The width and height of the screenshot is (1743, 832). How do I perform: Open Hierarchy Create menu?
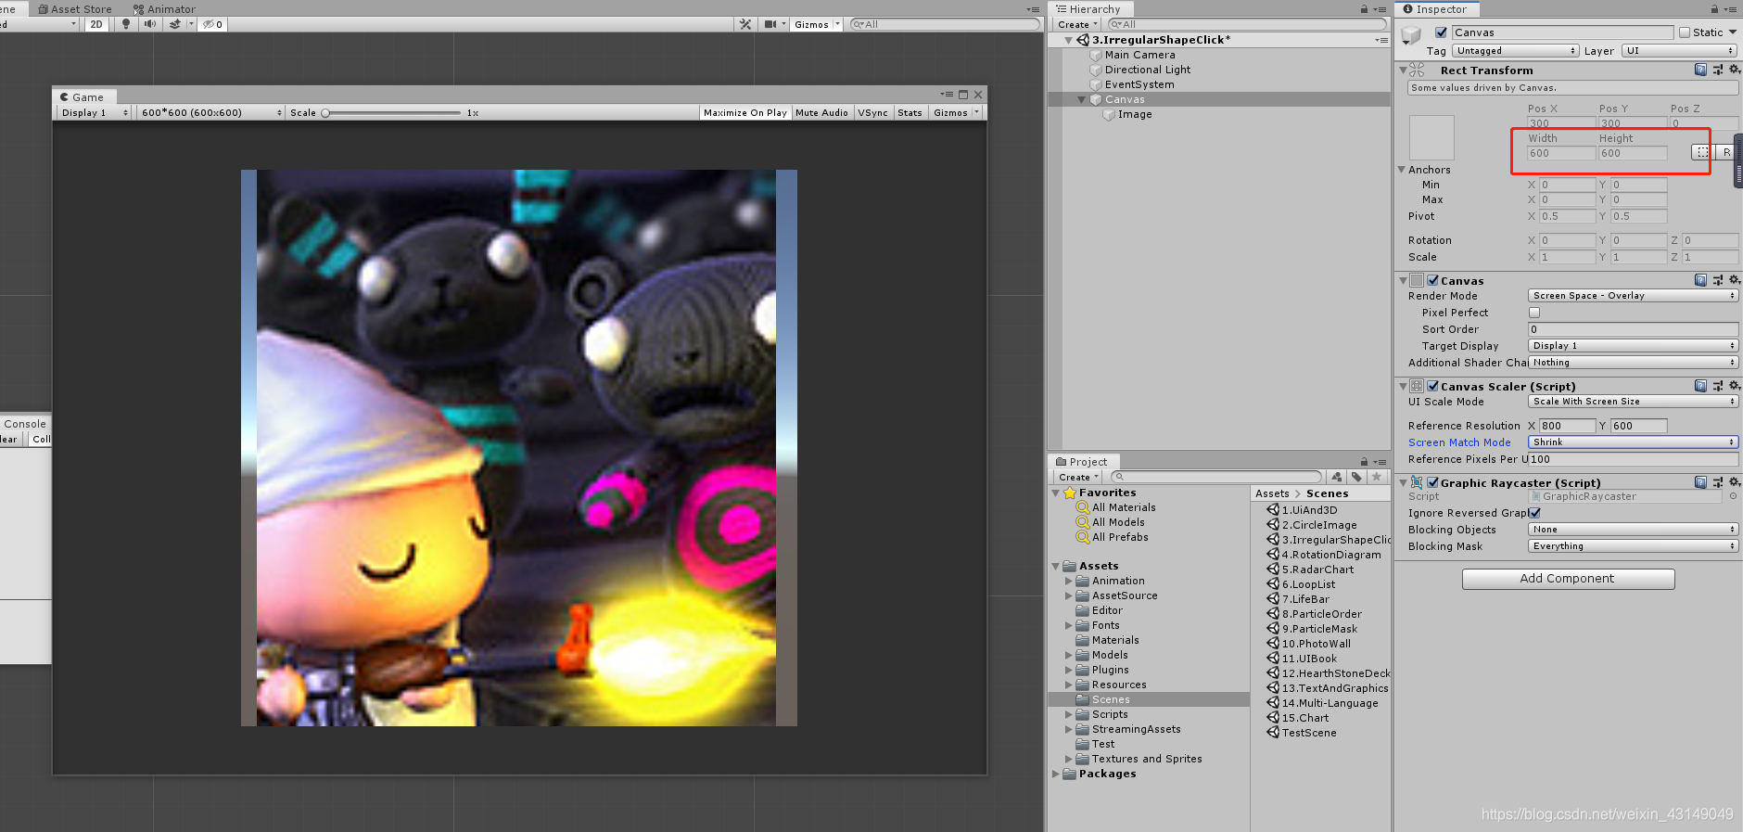(1077, 24)
